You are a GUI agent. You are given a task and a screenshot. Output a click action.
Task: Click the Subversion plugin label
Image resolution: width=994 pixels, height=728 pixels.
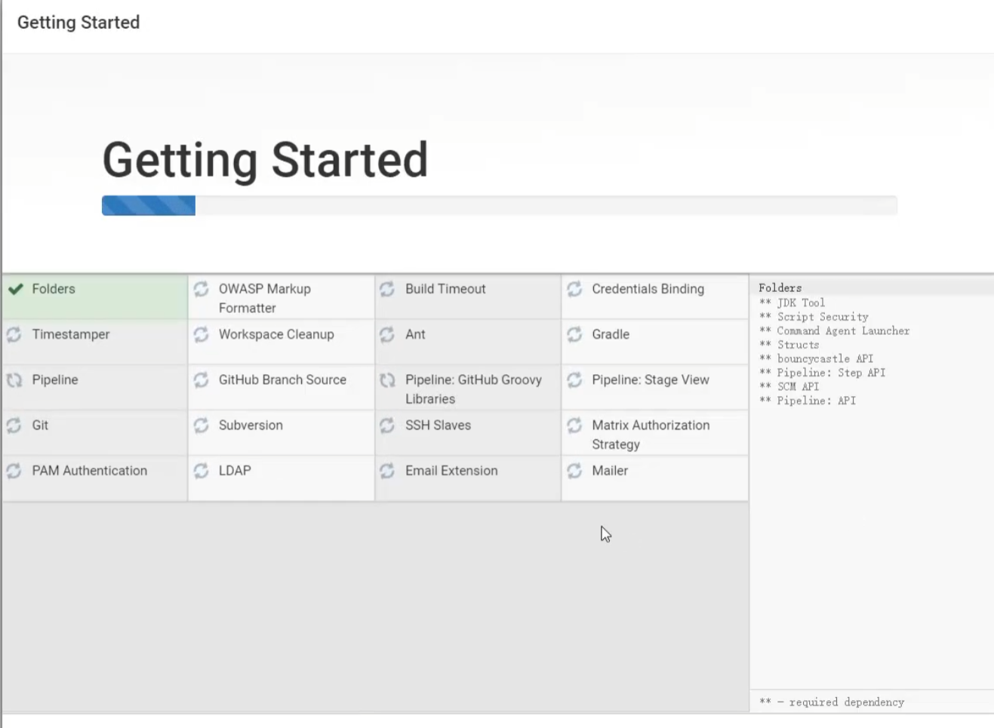(x=251, y=425)
